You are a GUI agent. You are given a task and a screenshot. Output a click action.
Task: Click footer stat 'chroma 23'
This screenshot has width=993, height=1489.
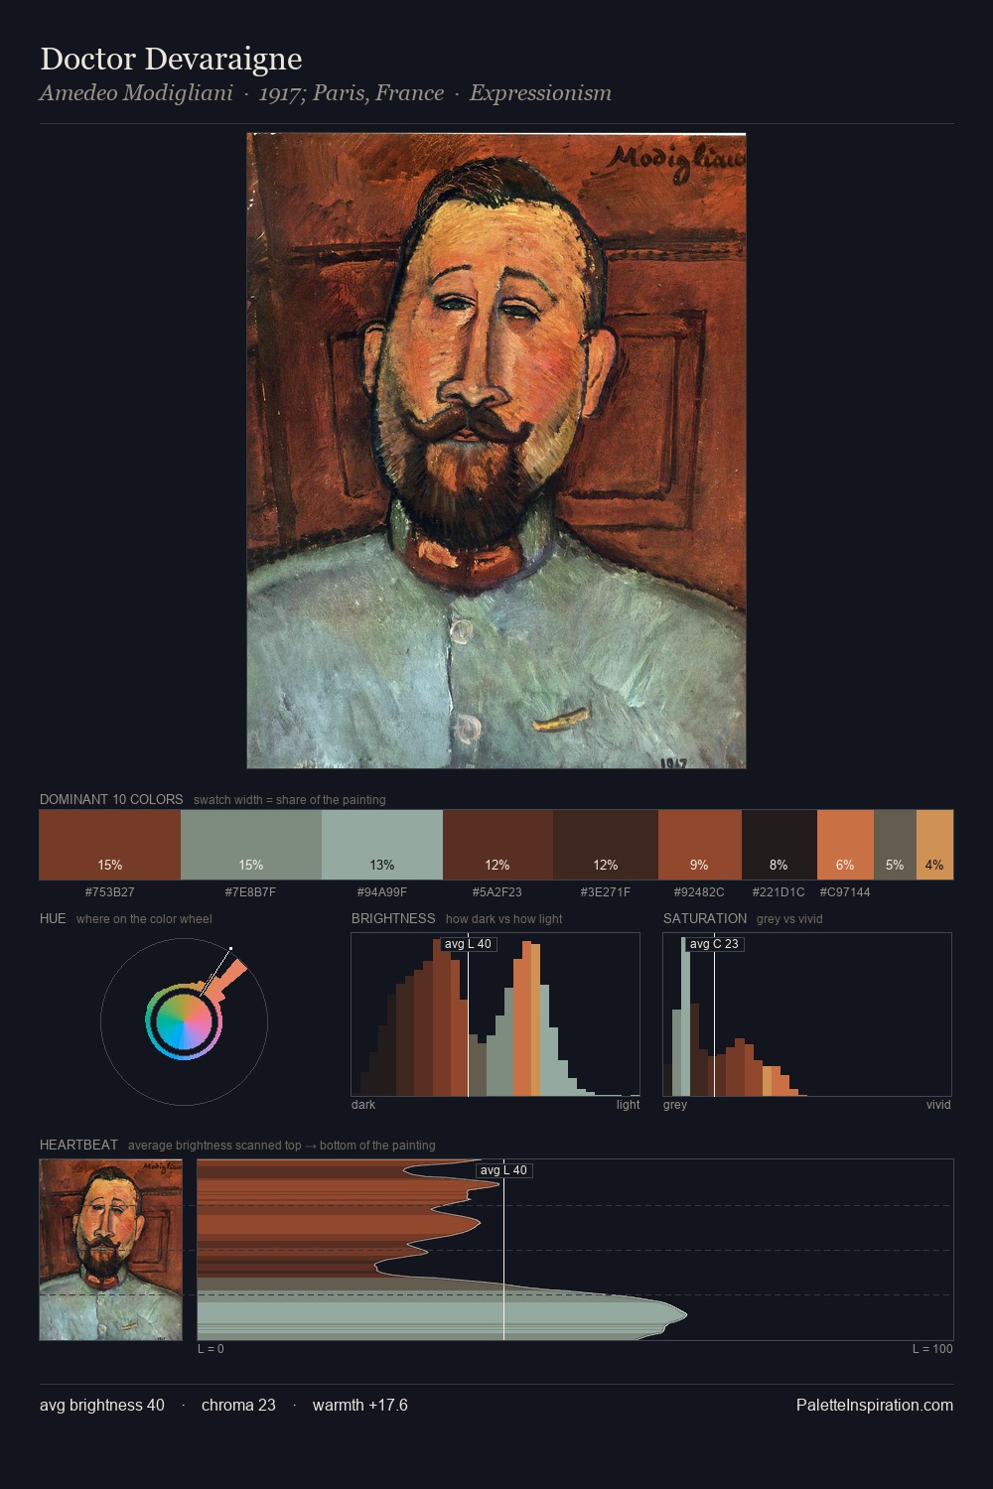point(238,1405)
